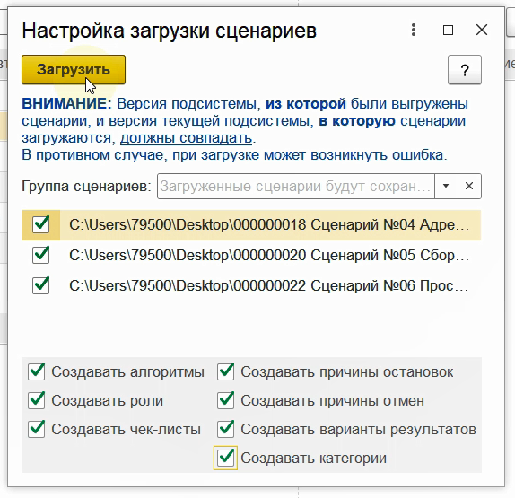Expand the Группа сценариев dropdown list
Screen dimensions: 515x498
[446, 186]
